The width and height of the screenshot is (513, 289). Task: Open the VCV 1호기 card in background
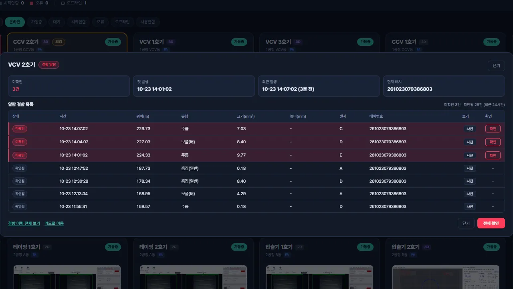click(x=193, y=43)
